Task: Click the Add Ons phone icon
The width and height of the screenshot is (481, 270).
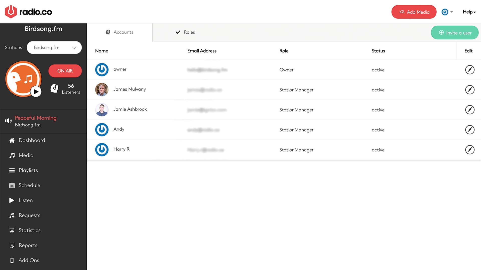Action: point(12,260)
